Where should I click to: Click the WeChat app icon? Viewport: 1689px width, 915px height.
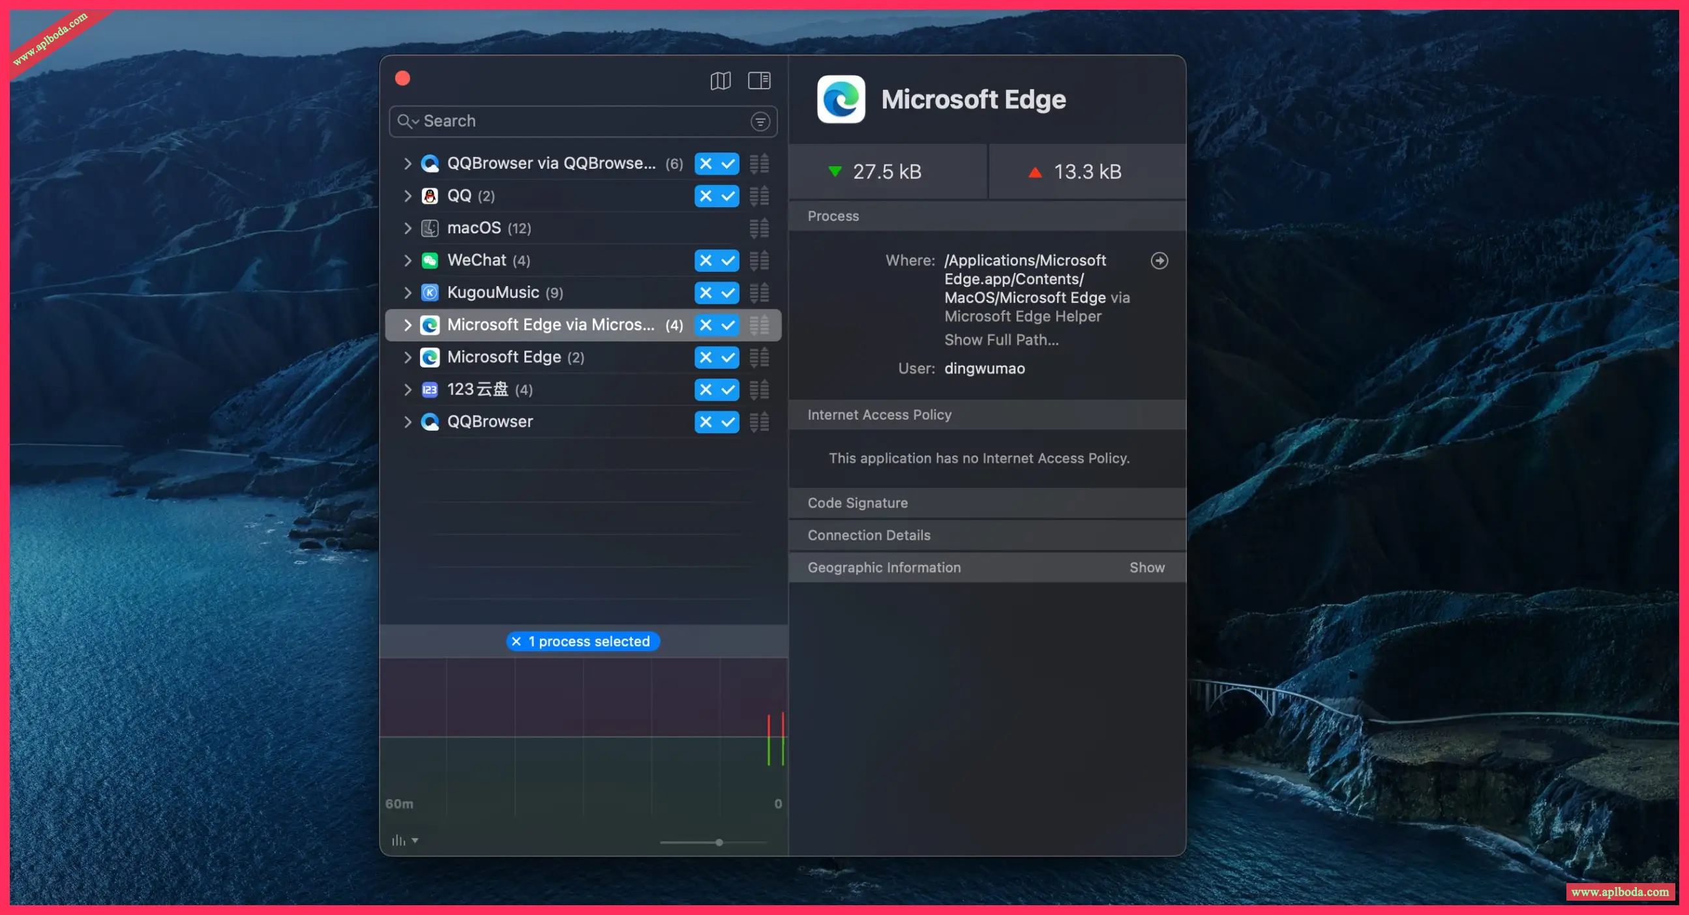coord(430,261)
